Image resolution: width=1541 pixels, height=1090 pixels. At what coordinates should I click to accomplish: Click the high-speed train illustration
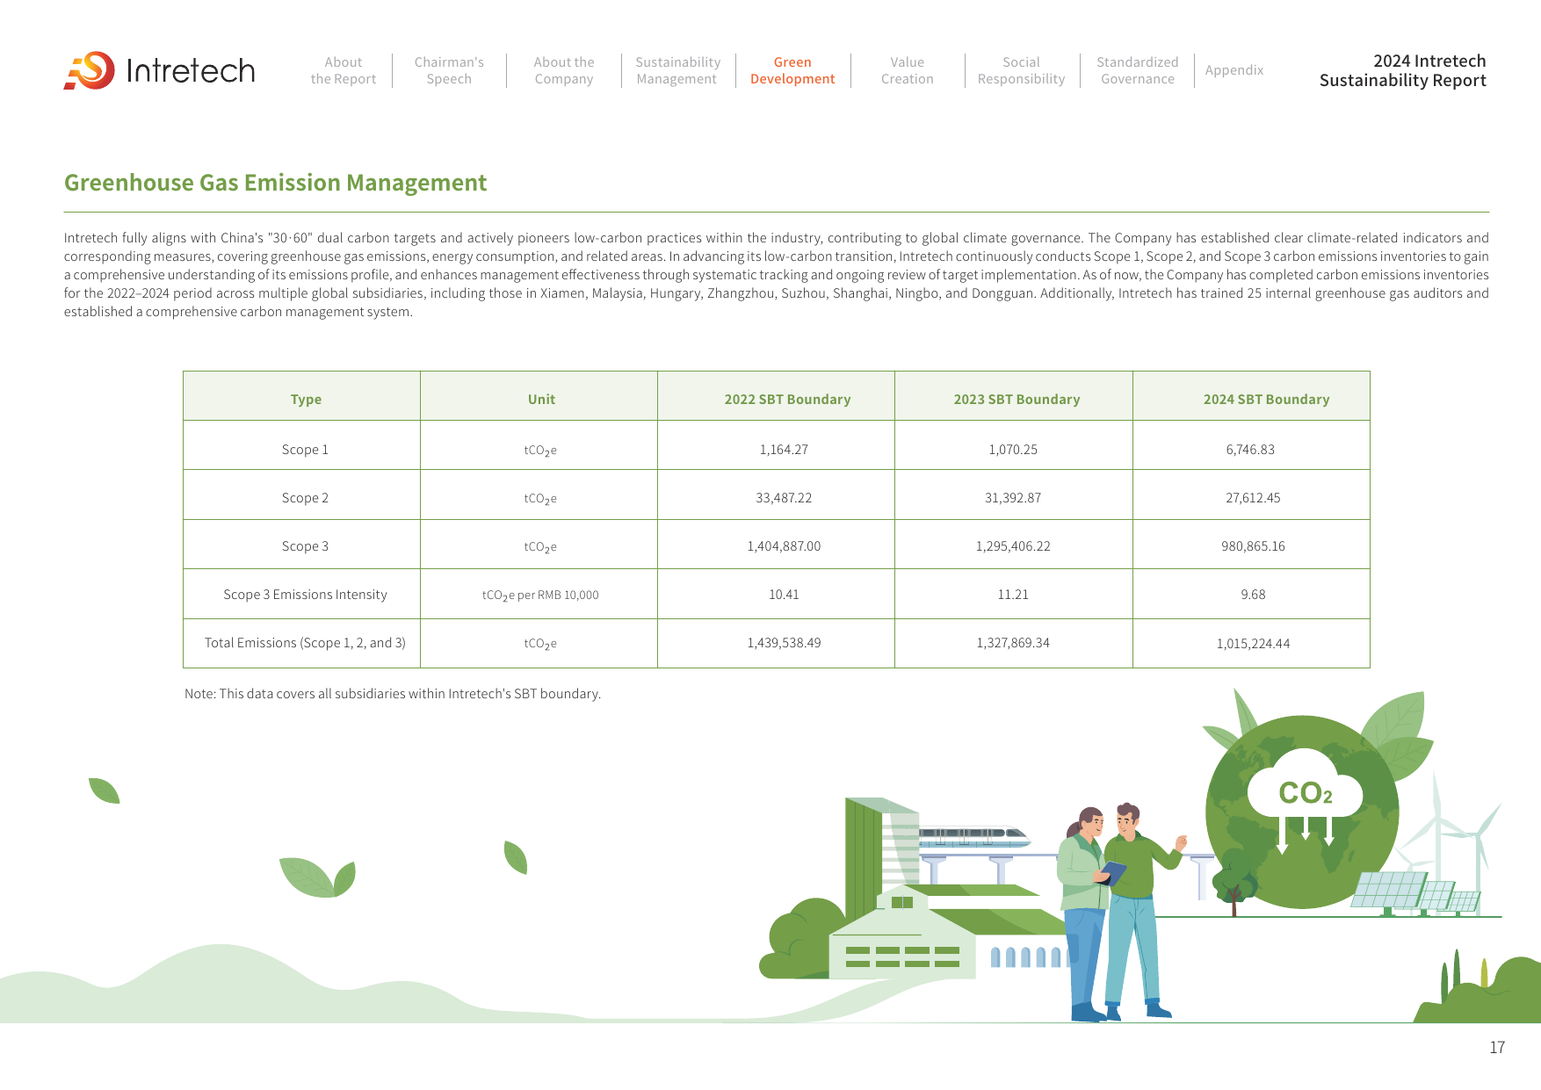pos(973,835)
